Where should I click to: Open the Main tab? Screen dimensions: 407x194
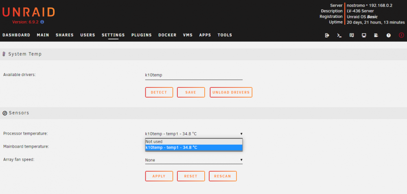[43, 35]
